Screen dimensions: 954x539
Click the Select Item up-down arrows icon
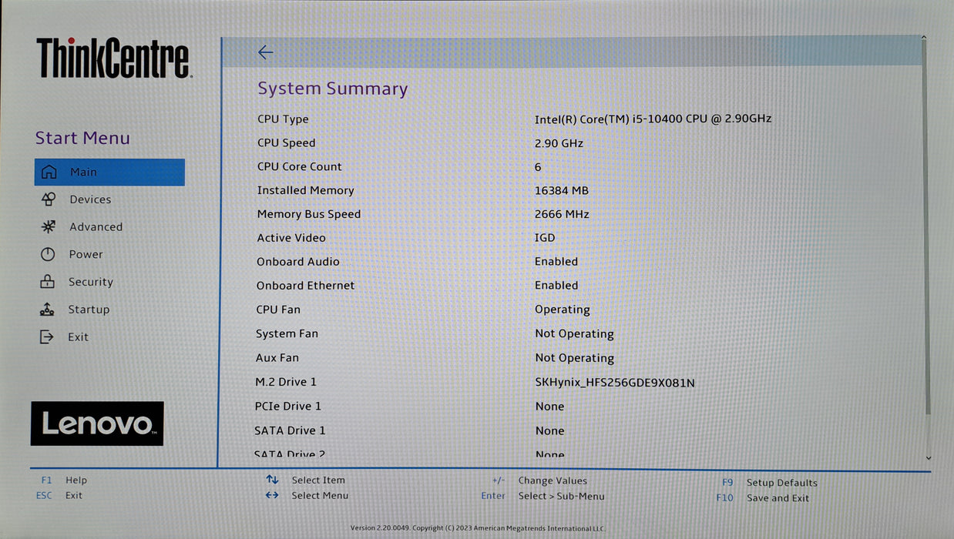(272, 480)
